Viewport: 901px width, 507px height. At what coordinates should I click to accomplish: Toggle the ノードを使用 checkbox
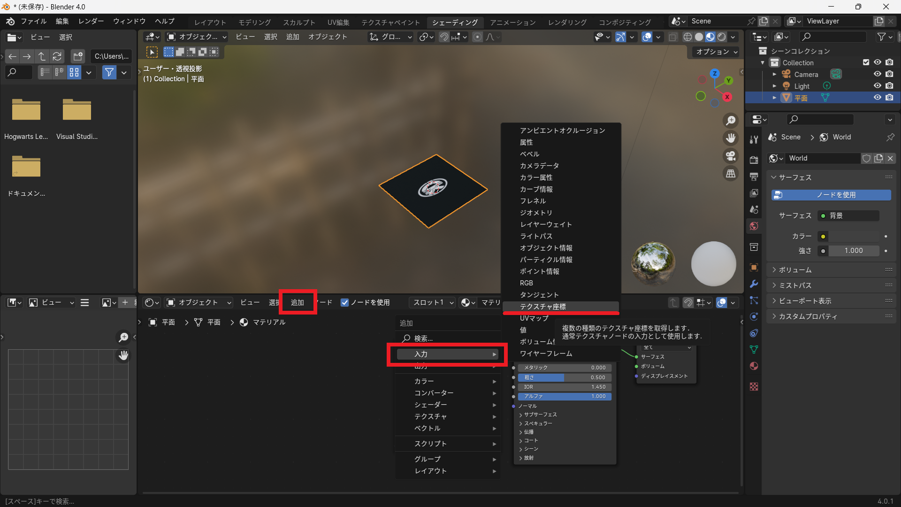tap(345, 303)
